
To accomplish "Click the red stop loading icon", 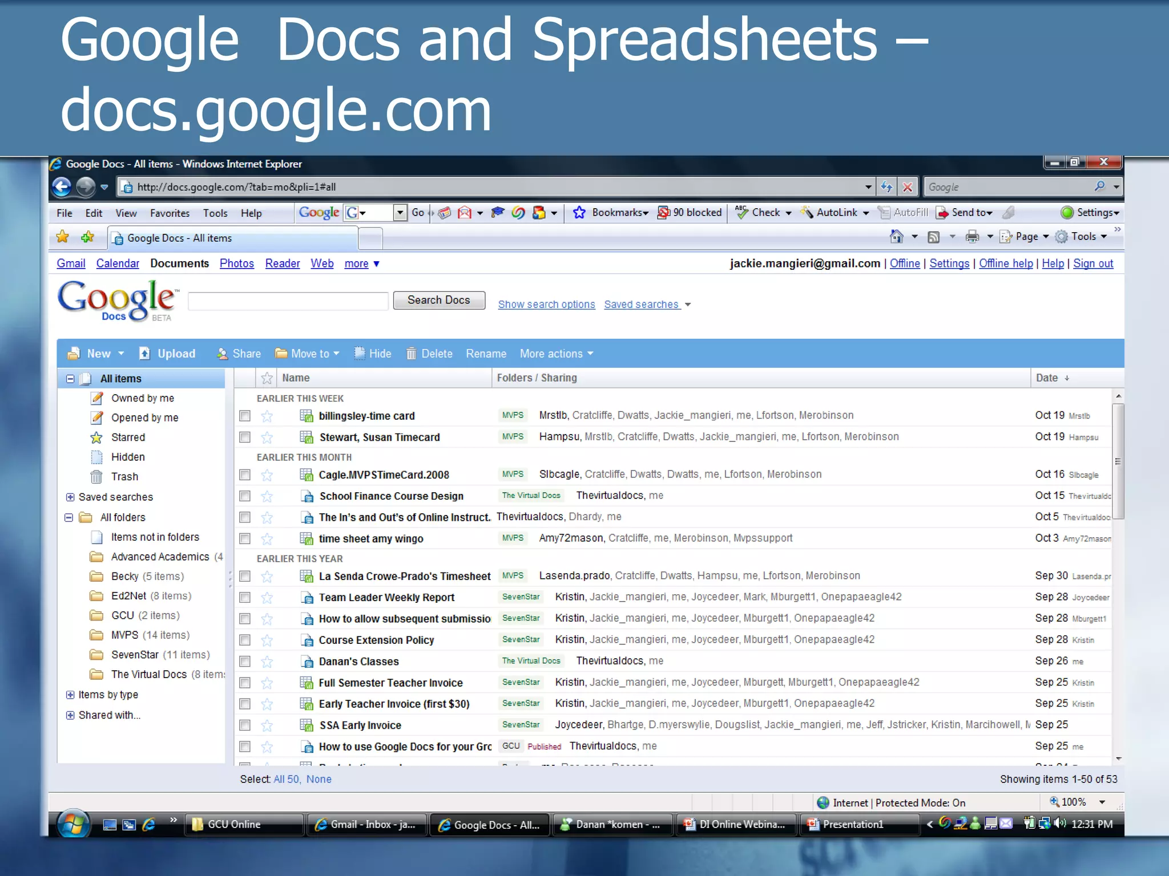I will (908, 186).
